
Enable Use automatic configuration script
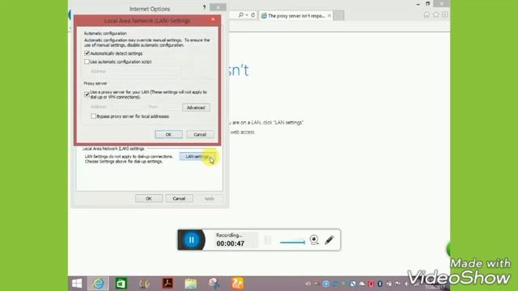(87, 61)
